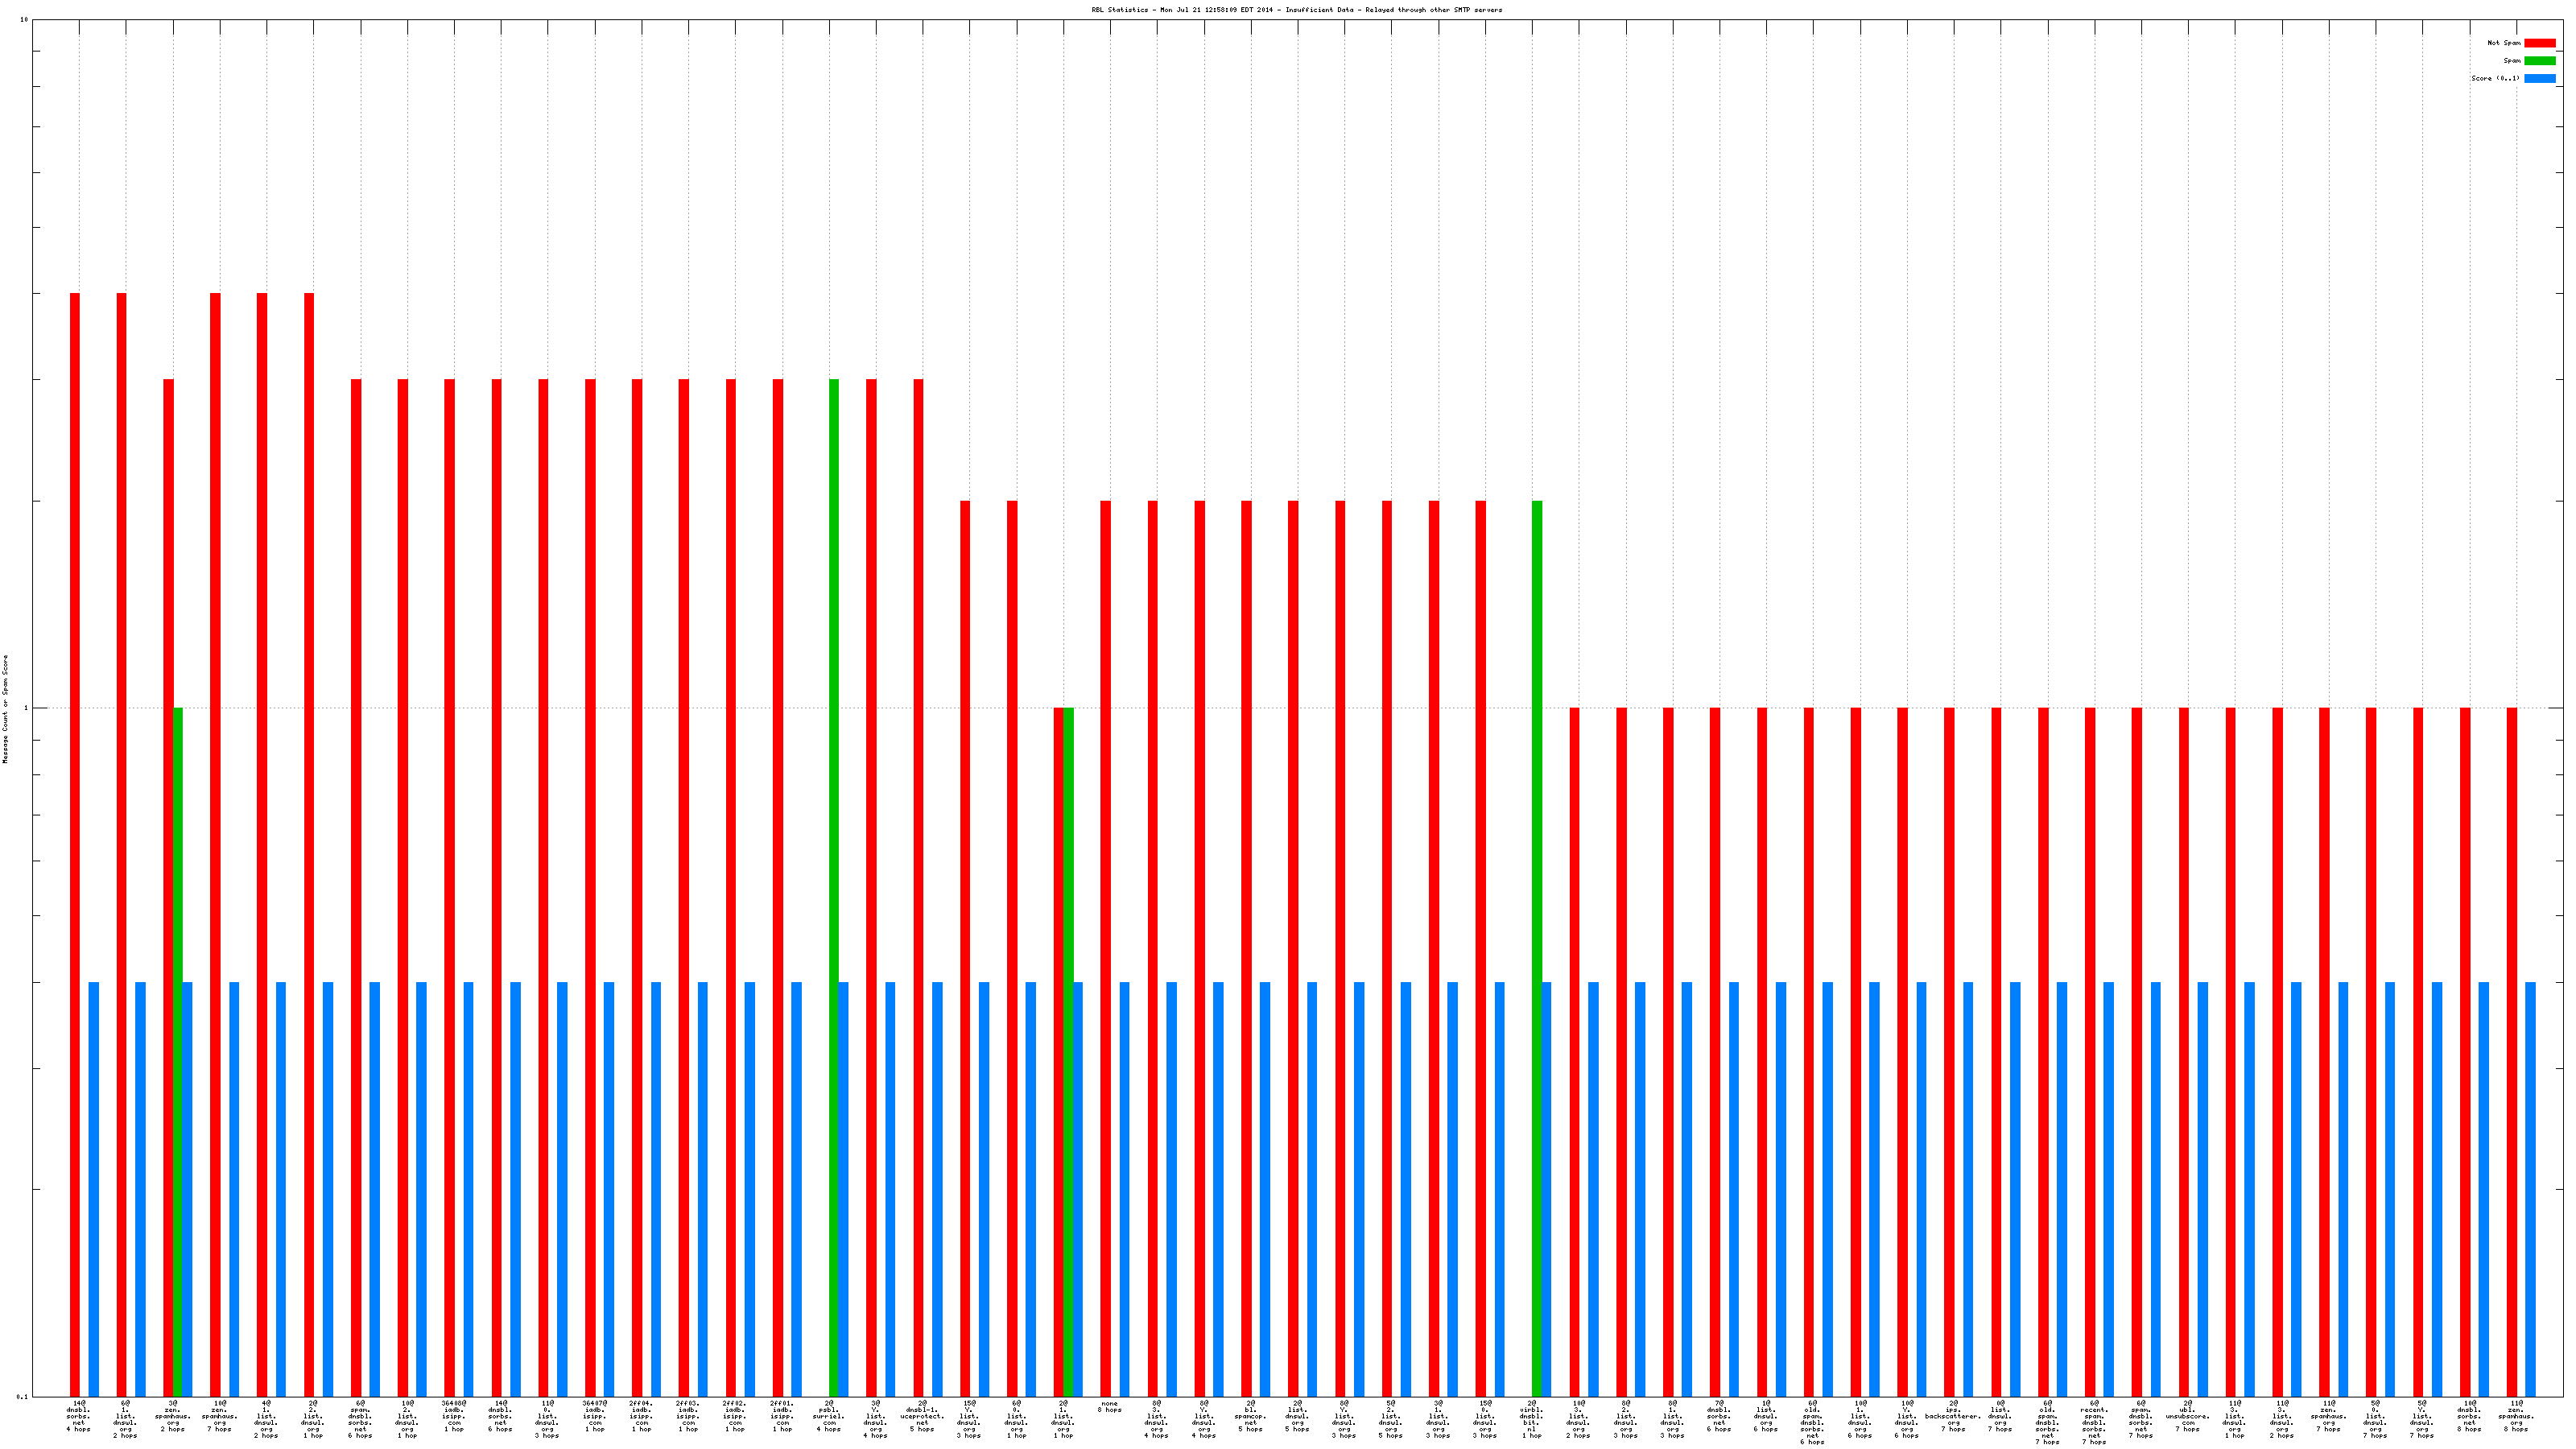Screen dimensions: 2576x1449
Task: Click the 2ff01. iadb.isipp.com label
Action: click(x=782, y=1416)
